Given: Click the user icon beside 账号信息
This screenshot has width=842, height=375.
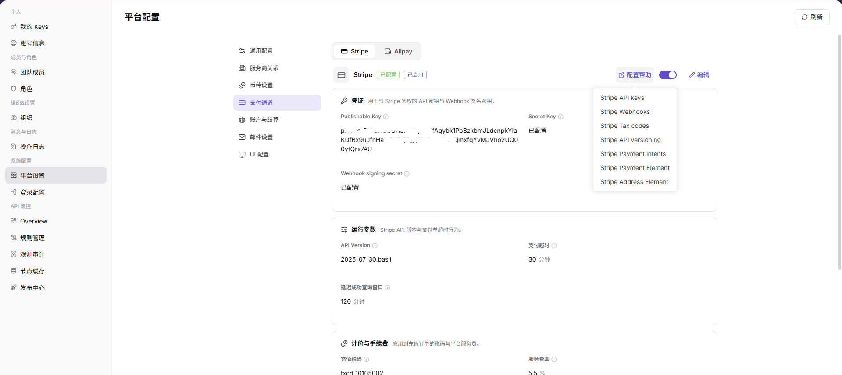Looking at the screenshot, I should pos(14,43).
